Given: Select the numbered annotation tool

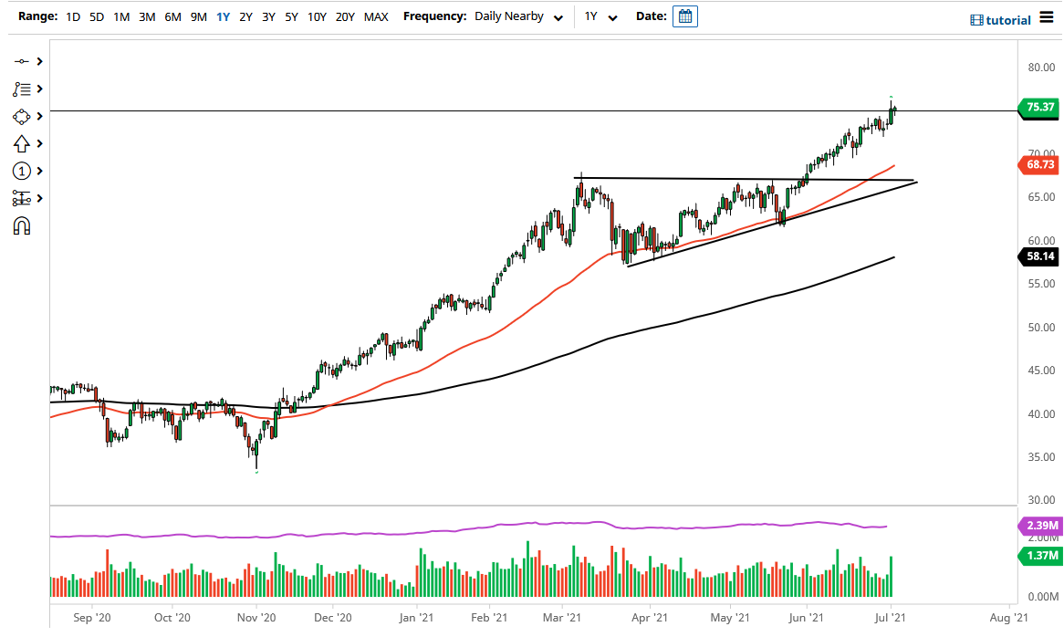Looking at the screenshot, I should coord(23,171).
